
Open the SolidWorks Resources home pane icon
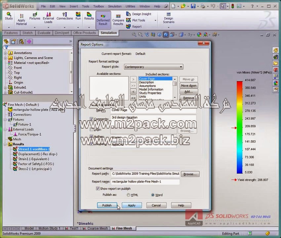[x=276, y=50]
